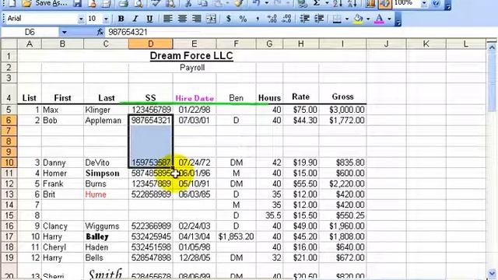Open the Chart Wizard icon
The image size is (498, 280).
tap(370, 3)
